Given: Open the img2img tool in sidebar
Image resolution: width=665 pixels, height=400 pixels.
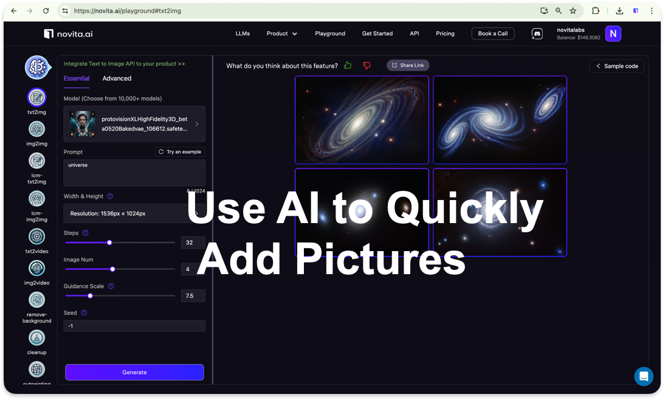Looking at the screenshot, I should 37,129.
